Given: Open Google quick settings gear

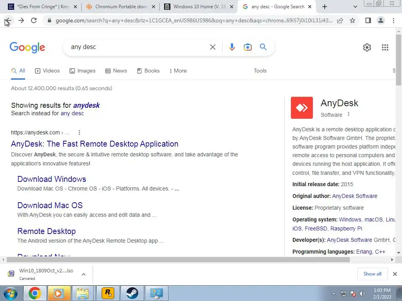Looking at the screenshot, I should tap(367, 47).
